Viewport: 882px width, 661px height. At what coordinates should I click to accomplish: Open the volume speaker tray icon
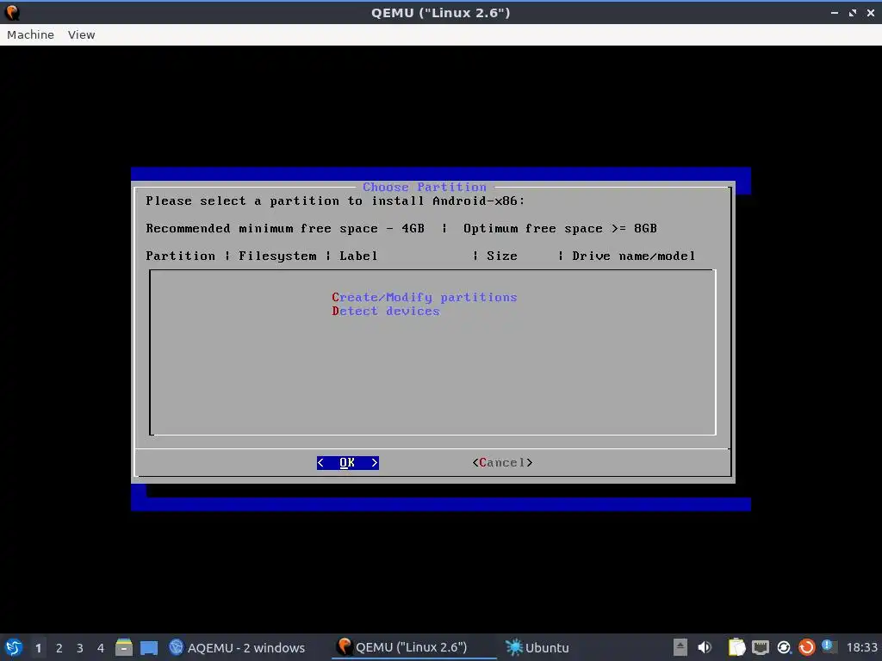[x=705, y=647]
